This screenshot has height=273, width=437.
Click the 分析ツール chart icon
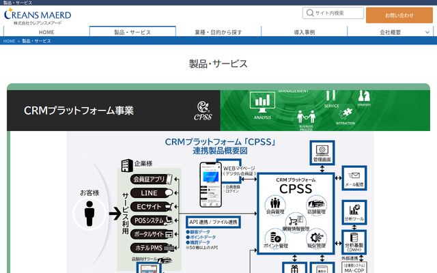click(354, 210)
